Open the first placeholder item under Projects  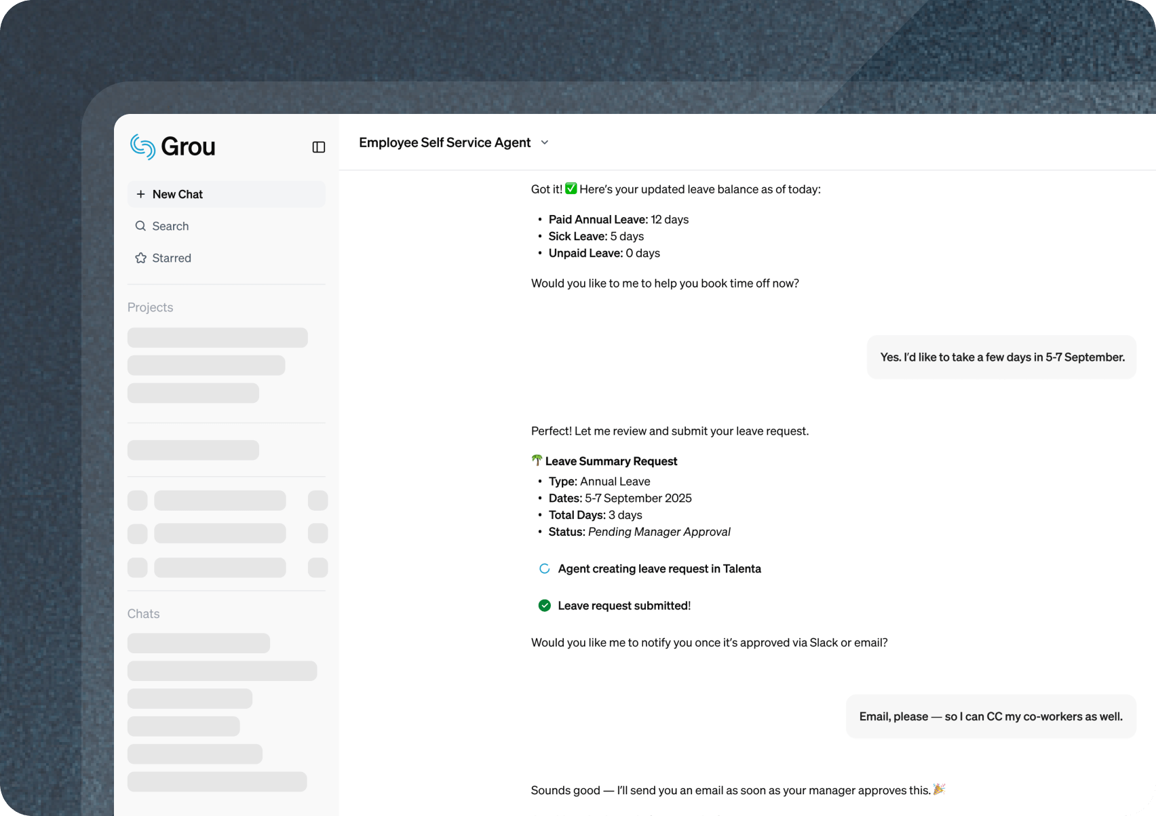[x=217, y=338]
